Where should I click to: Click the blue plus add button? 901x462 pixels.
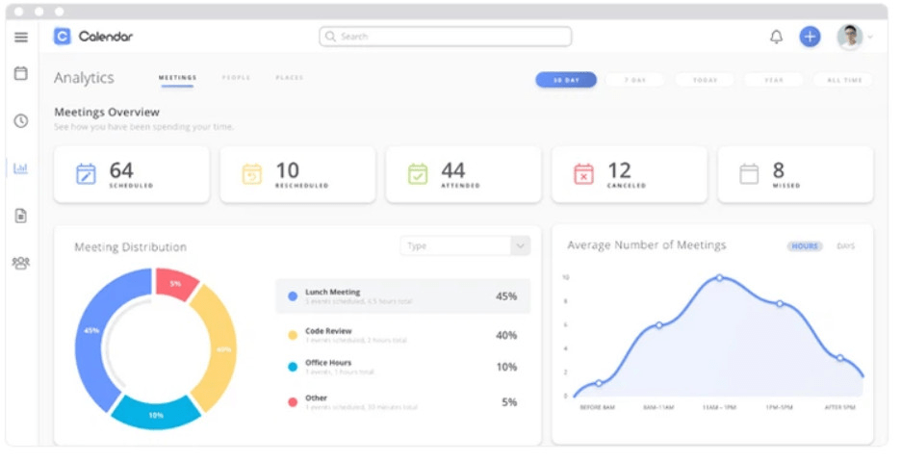810,38
